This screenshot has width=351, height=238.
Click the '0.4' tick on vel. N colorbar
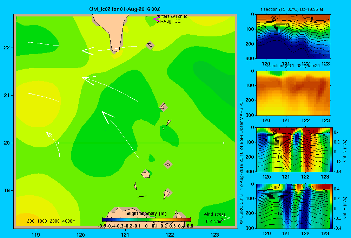(x=337, y=132)
